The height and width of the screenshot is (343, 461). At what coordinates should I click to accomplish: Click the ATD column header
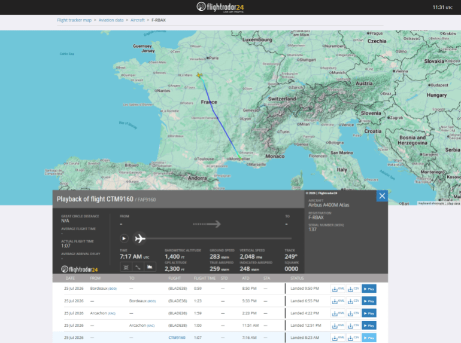click(245, 278)
